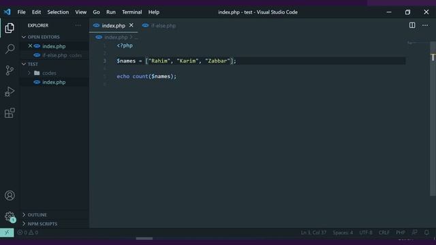The height and width of the screenshot is (245, 436).
Task: Open the Edit menu
Action: tap(36, 12)
